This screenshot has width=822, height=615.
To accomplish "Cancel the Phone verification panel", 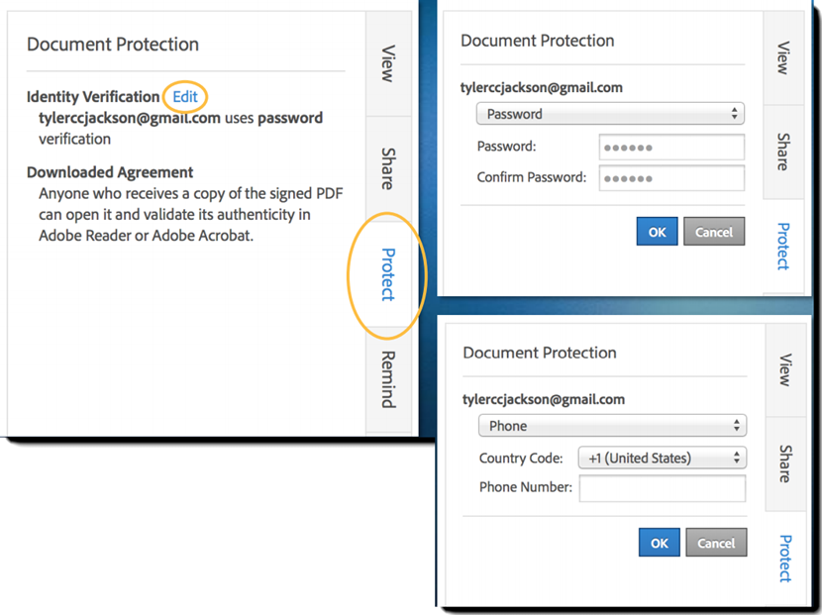I will pyautogui.click(x=715, y=543).
